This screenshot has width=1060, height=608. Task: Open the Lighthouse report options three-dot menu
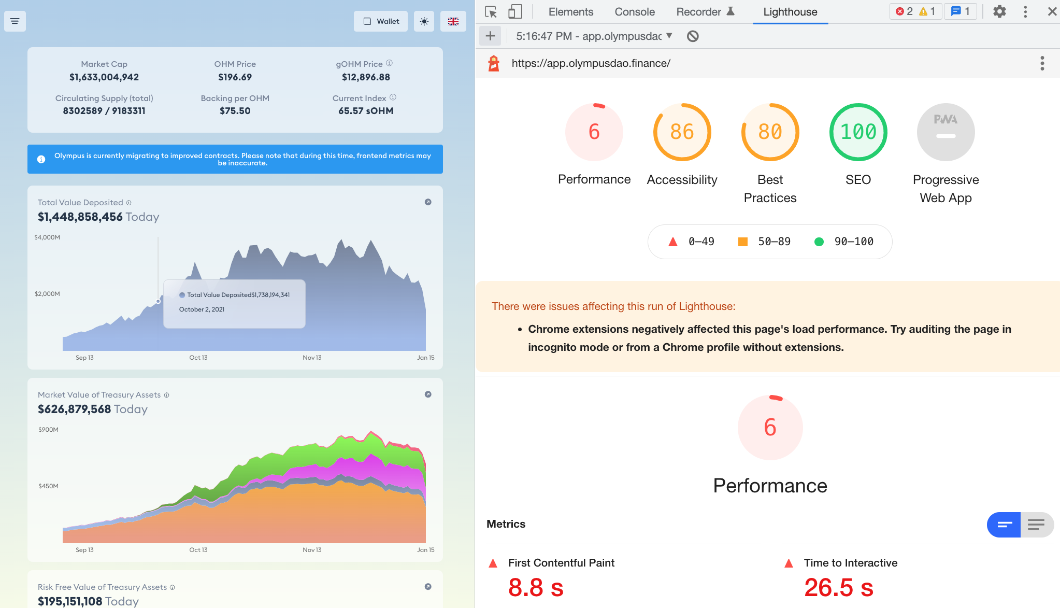[x=1042, y=63]
